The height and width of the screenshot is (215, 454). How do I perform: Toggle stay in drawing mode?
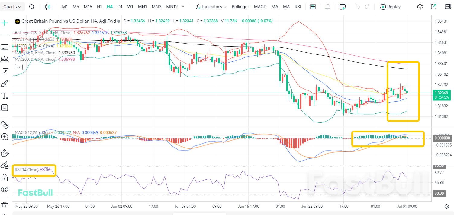click(x=5, y=165)
